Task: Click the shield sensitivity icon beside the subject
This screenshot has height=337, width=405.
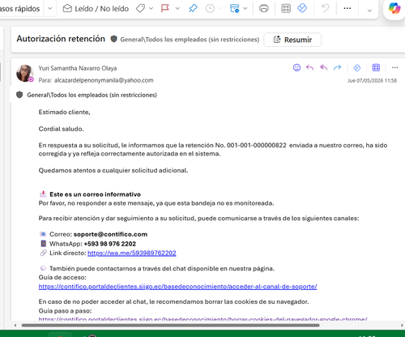Action: coord(114,39)
